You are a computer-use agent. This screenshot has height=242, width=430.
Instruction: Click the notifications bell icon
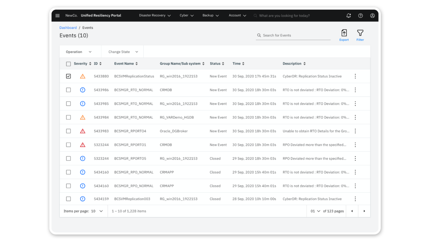point(349,16)
